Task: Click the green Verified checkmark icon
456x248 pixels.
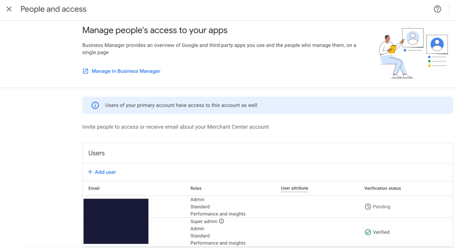Action: click(x=368, y=232)
